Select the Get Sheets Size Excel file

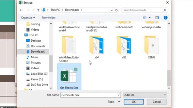69,77
